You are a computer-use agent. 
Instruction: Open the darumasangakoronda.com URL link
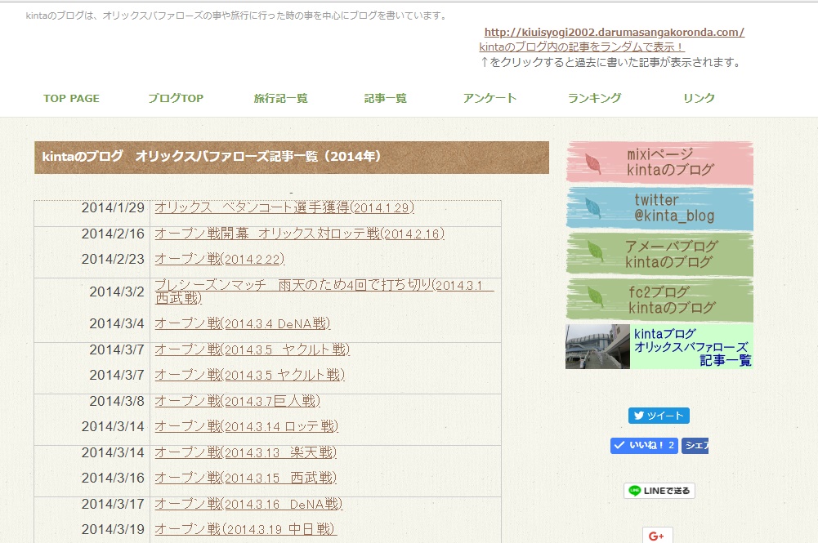615,33
